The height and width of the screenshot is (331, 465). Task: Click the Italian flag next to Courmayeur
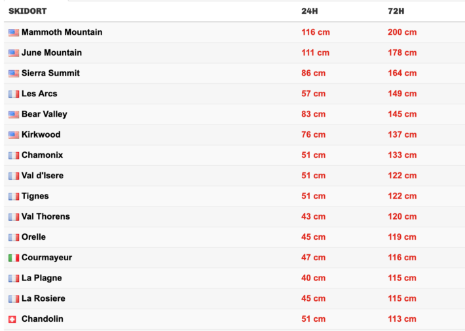[x=13, y=258]
